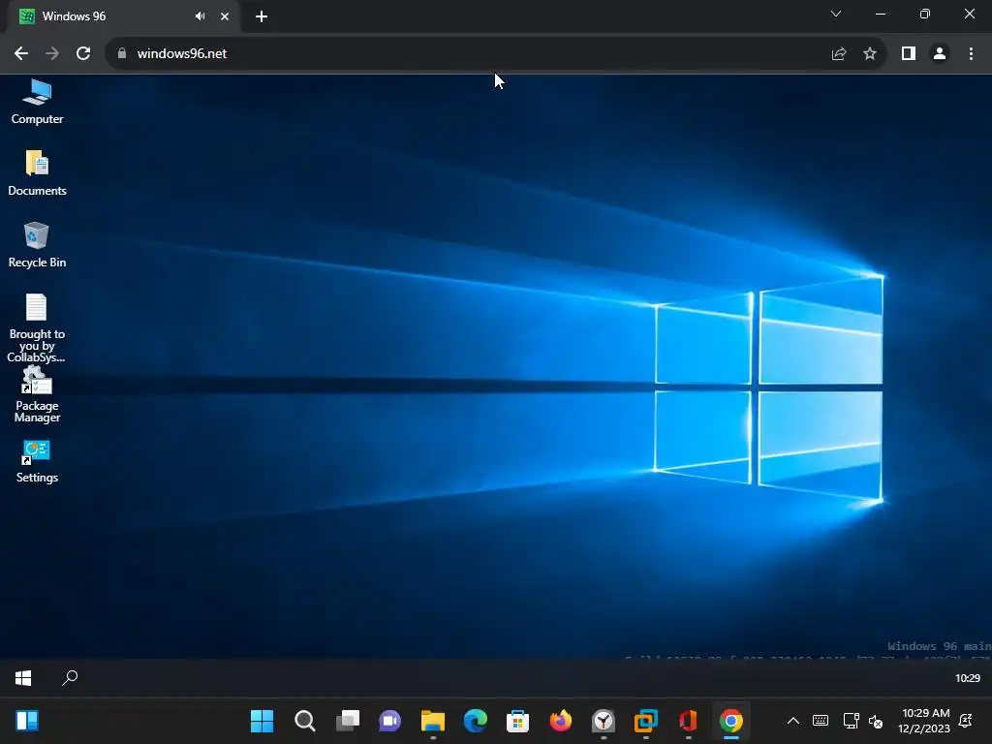Share this page icon in address bar
The width and height of the screenshot is (992, 744).
pyautogui.click(x=839, y=54)
